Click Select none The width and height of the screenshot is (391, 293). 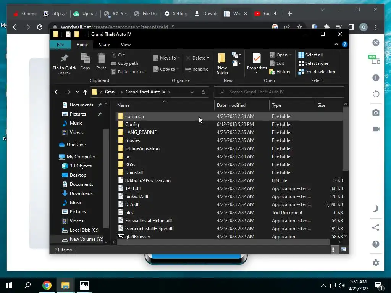pyautogui.click(x=313, y=63)
